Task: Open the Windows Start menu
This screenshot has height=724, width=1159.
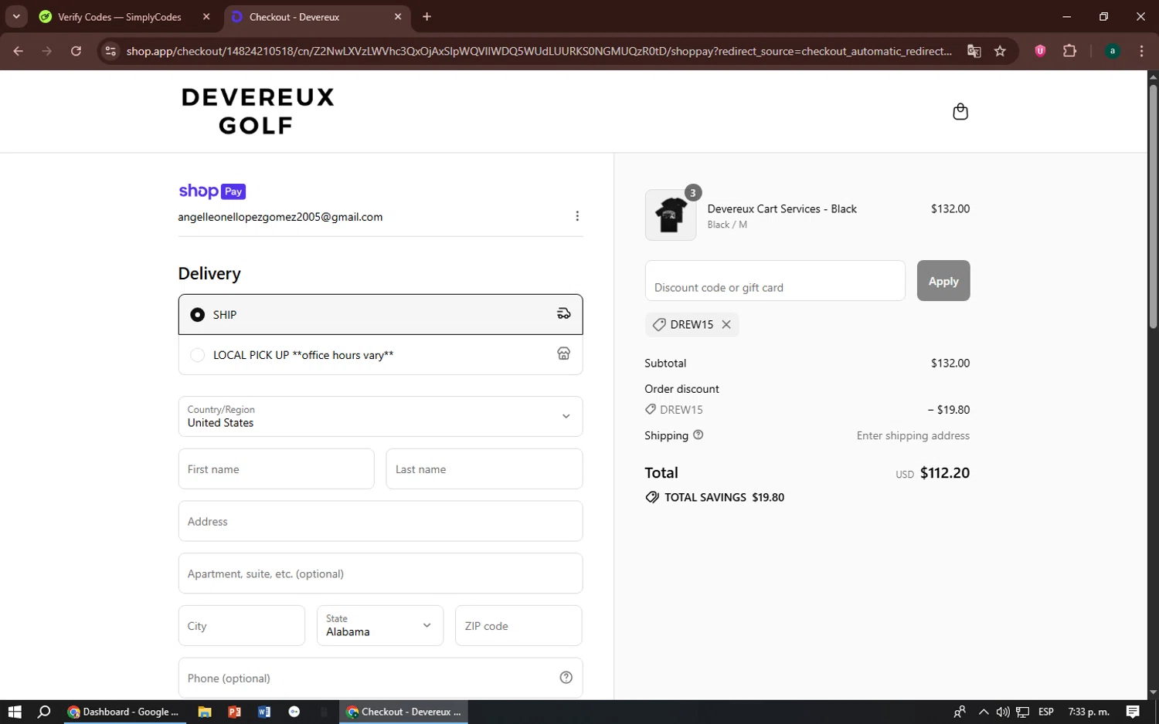Action: 15,712
